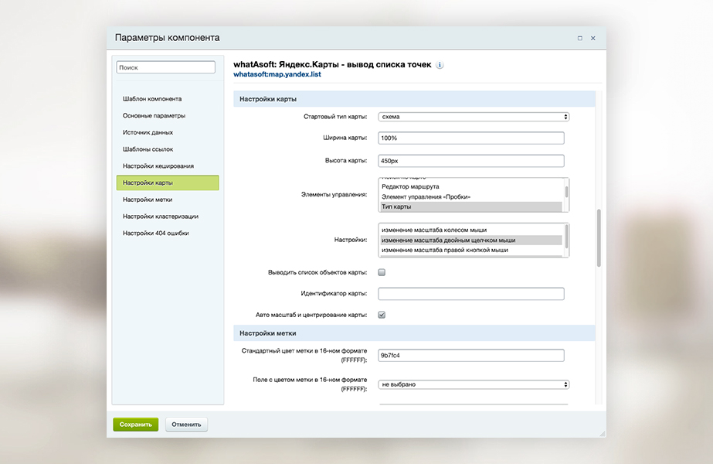Image resolution: width=713 pixels, height=464 pixels.
Task: Select 'изменение масштаба колесом мыши' option
Action: [x=470, y=230]
